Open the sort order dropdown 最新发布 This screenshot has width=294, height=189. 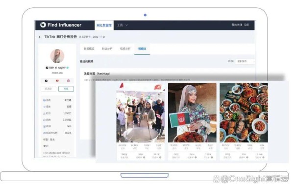(245, 61)
